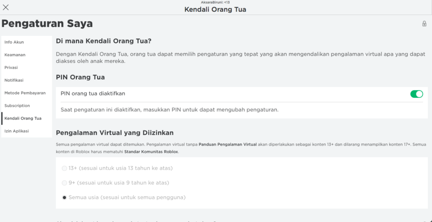Open Info Akun settings
The height and width of the screenshot is (222, 432).
point(14,42)
